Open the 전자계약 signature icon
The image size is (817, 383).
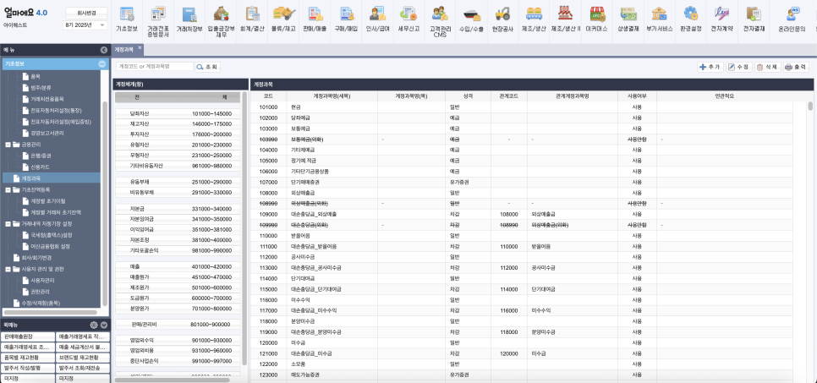coord(722,14)
